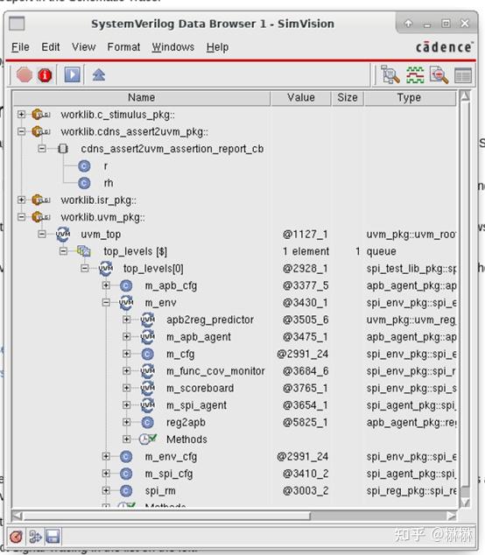Viewport: 485px width, 555px height.
Task: Select the m_scoreboard tree row
Action: click(x=200, y=388)
